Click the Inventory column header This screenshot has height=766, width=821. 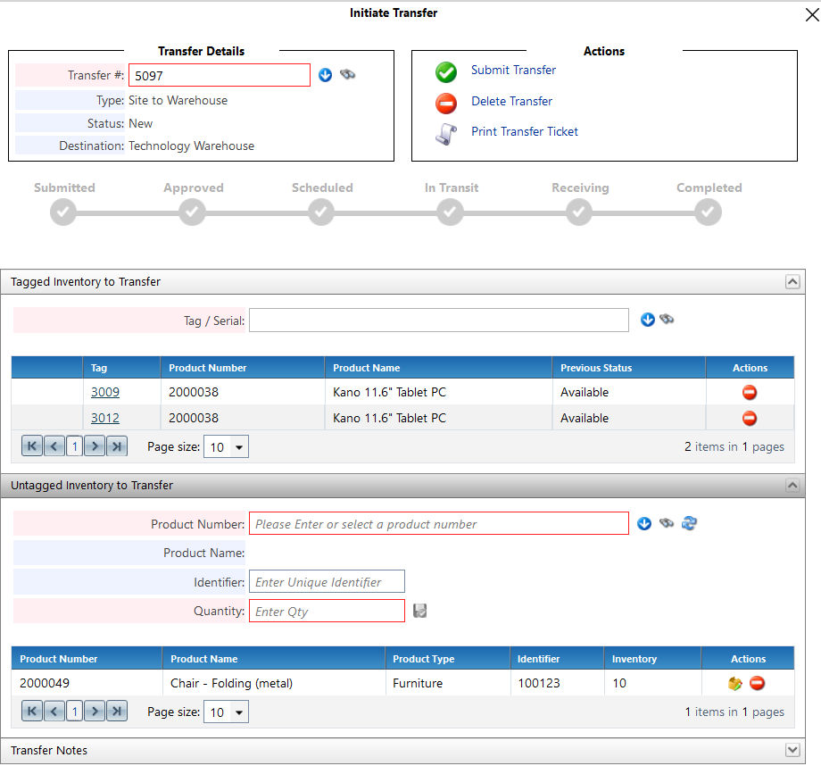pos(652,659)
